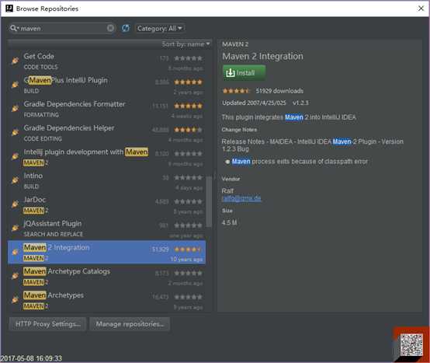Select the Intino plugin title
The width and height of the screenshot is (430, 363).
[x=33, y=176]
